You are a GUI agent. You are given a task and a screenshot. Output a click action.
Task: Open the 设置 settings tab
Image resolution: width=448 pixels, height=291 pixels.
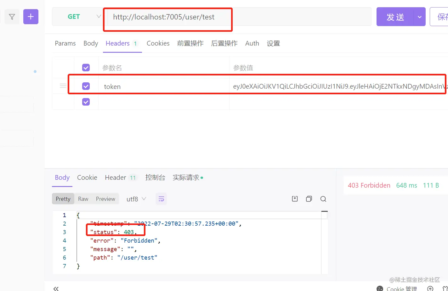pyautogui.click(x=273, y=43)
